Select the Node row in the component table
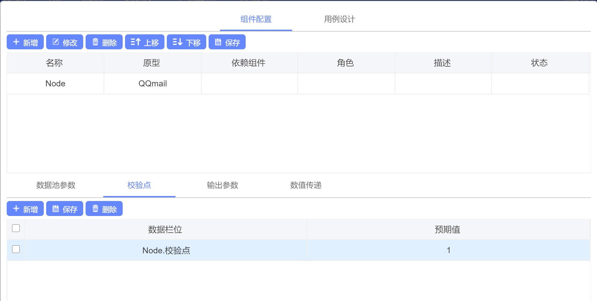The height and width of the screenshot is (301, 597). [55, 84]
